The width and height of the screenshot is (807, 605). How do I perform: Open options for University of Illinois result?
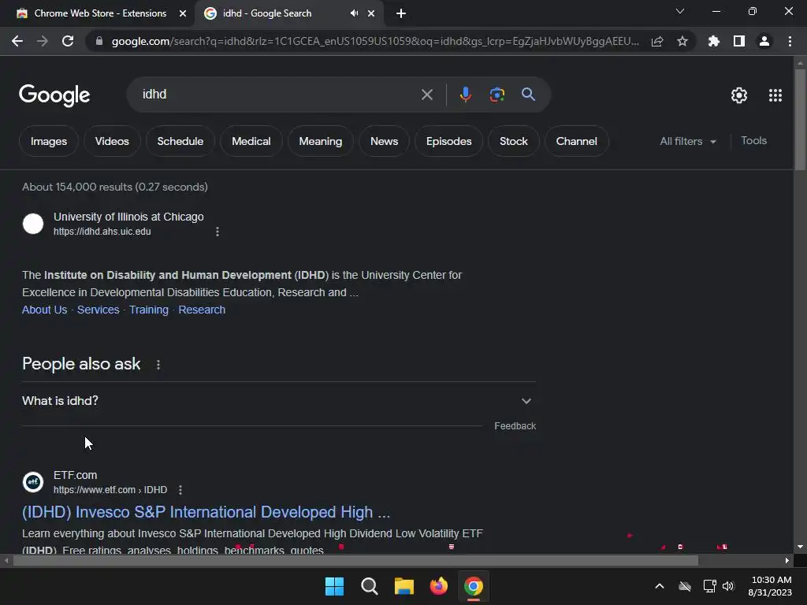click(x=218, y=232)
